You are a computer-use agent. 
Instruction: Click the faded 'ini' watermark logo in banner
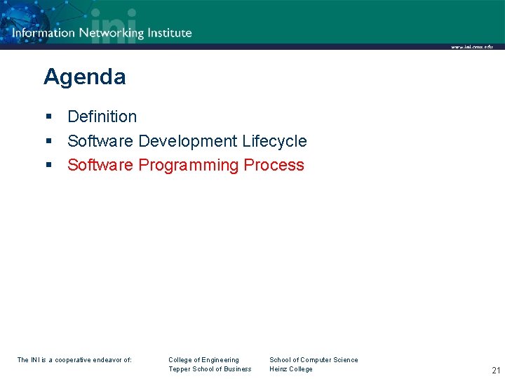tap(114, 25)
